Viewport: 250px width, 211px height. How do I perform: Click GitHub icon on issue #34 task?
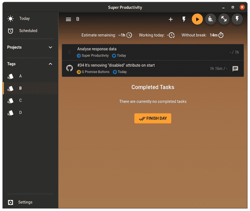[x=69, y=68]
